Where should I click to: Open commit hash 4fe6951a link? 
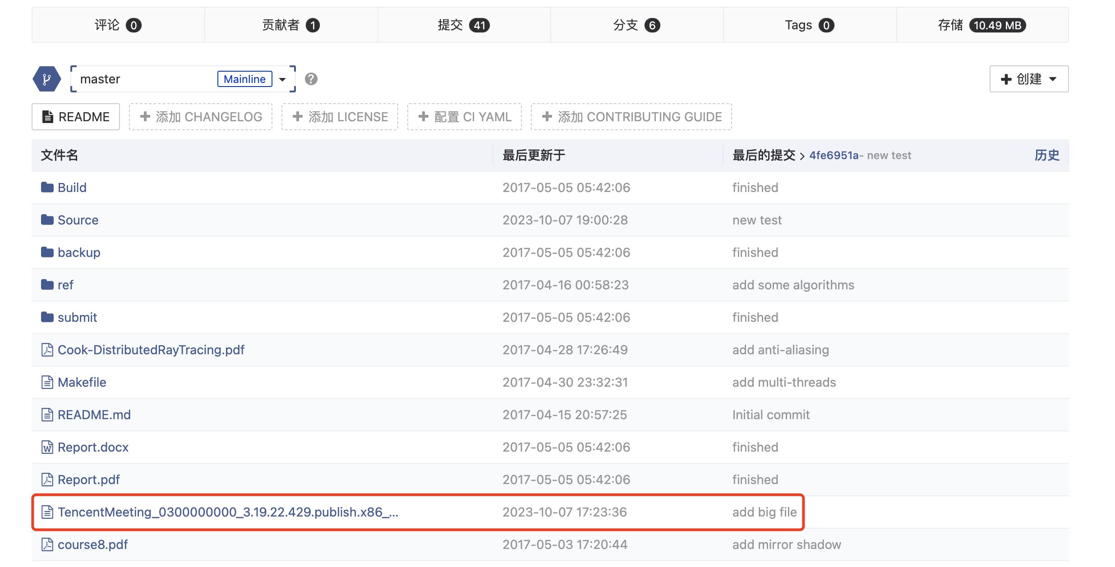pyautogui.click(x=834, y=155)
